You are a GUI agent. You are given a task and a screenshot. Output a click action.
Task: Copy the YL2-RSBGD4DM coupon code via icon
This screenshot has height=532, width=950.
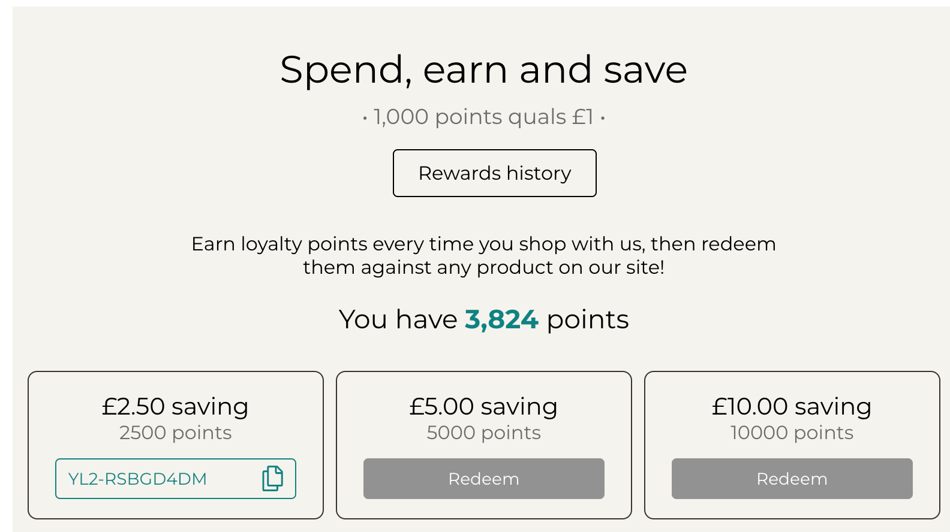click(x=272, y=478)
